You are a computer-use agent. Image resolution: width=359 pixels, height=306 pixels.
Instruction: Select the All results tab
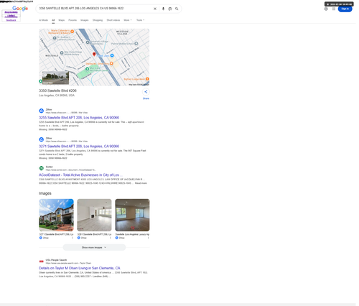point(53,20)
